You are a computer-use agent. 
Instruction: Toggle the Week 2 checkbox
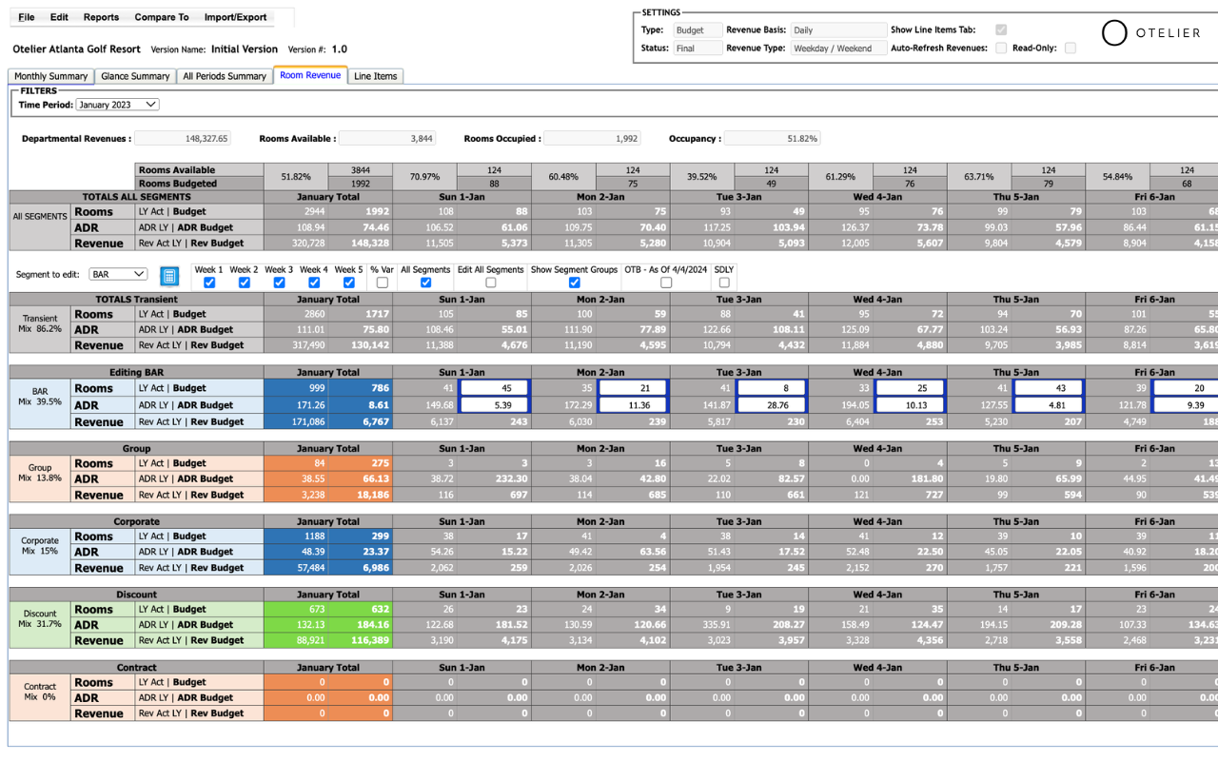click(245, 283)
